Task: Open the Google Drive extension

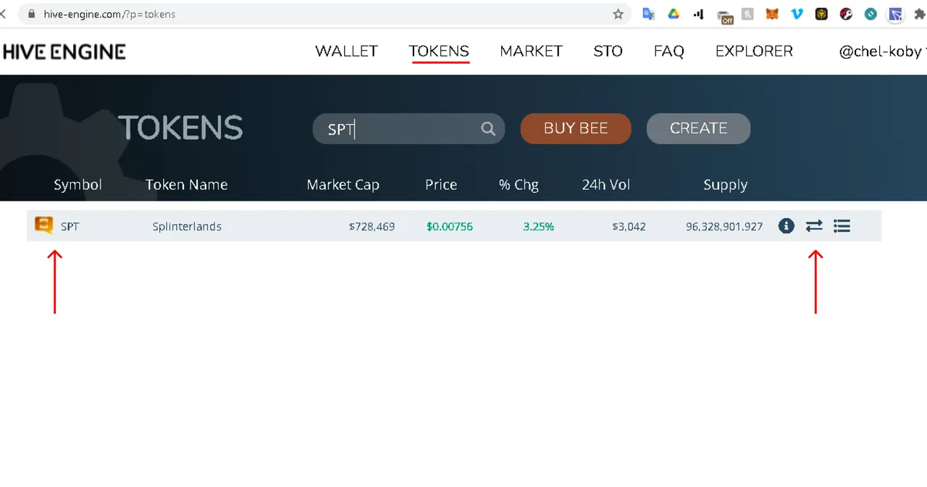Action: point(673,14)
